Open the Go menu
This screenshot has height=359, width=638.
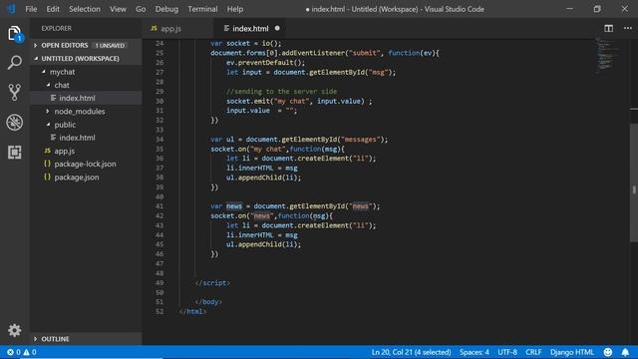(141, 9)
